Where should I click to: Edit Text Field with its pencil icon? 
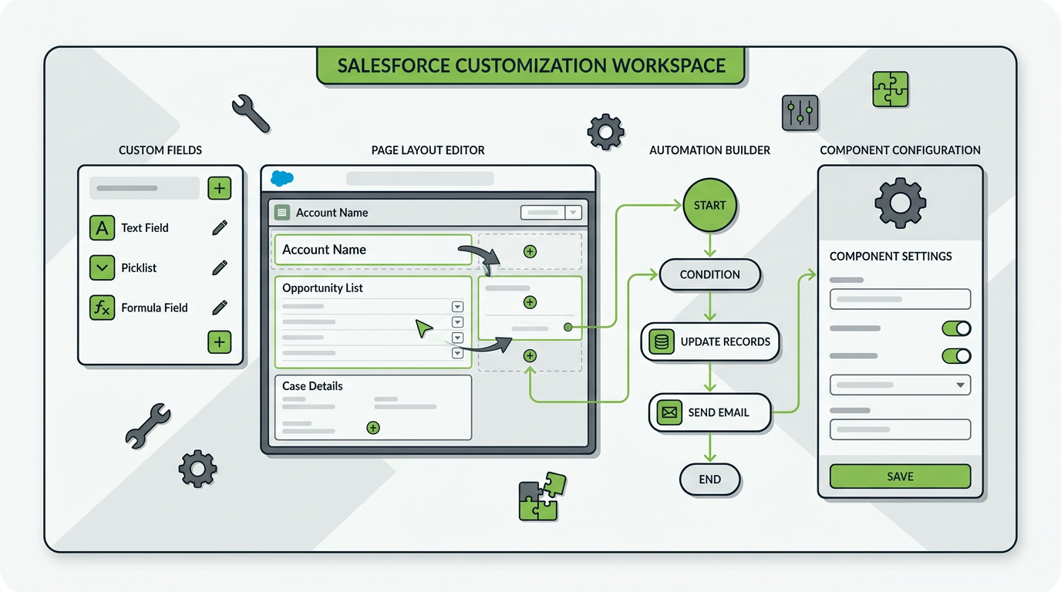point(220,227)
